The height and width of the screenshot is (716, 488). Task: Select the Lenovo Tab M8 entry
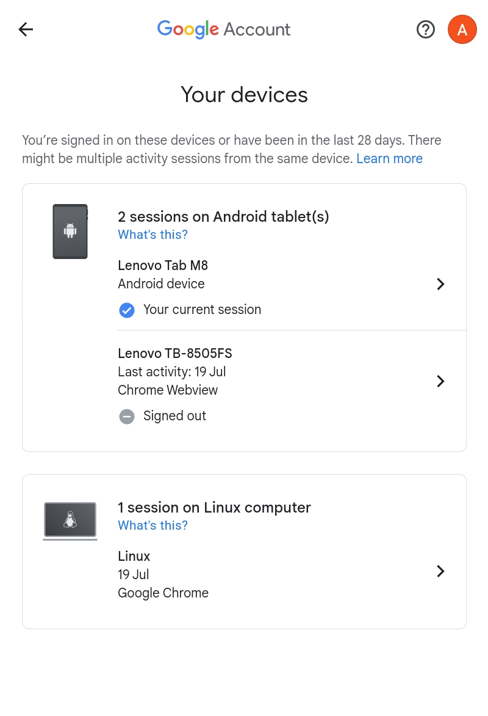pyautogui.click(x=163, y=266)
